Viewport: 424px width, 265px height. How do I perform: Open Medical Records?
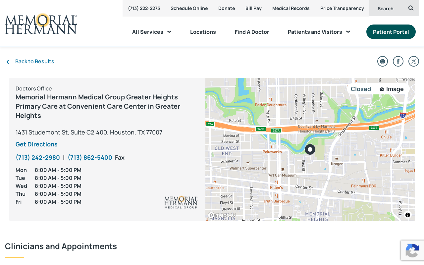tap(291, 8)
